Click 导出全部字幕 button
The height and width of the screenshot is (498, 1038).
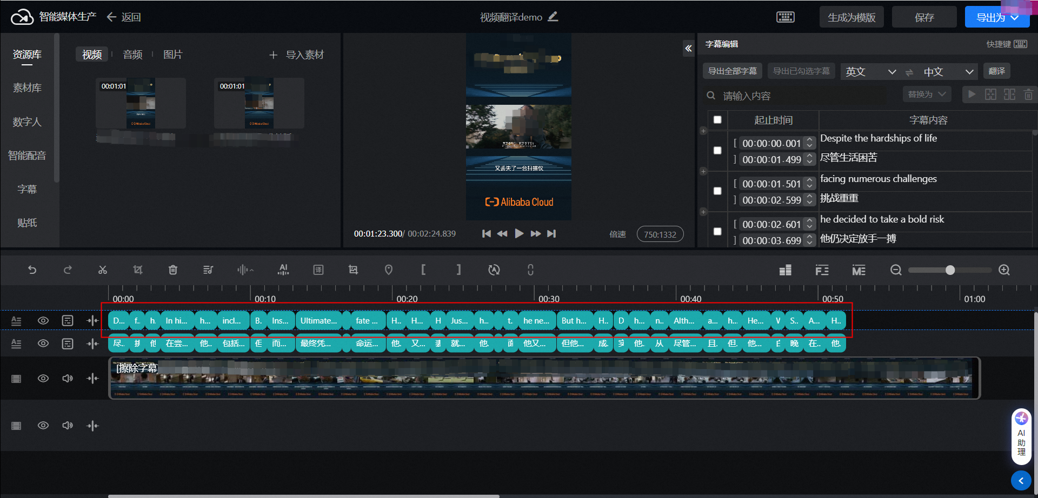click(733, 71)
